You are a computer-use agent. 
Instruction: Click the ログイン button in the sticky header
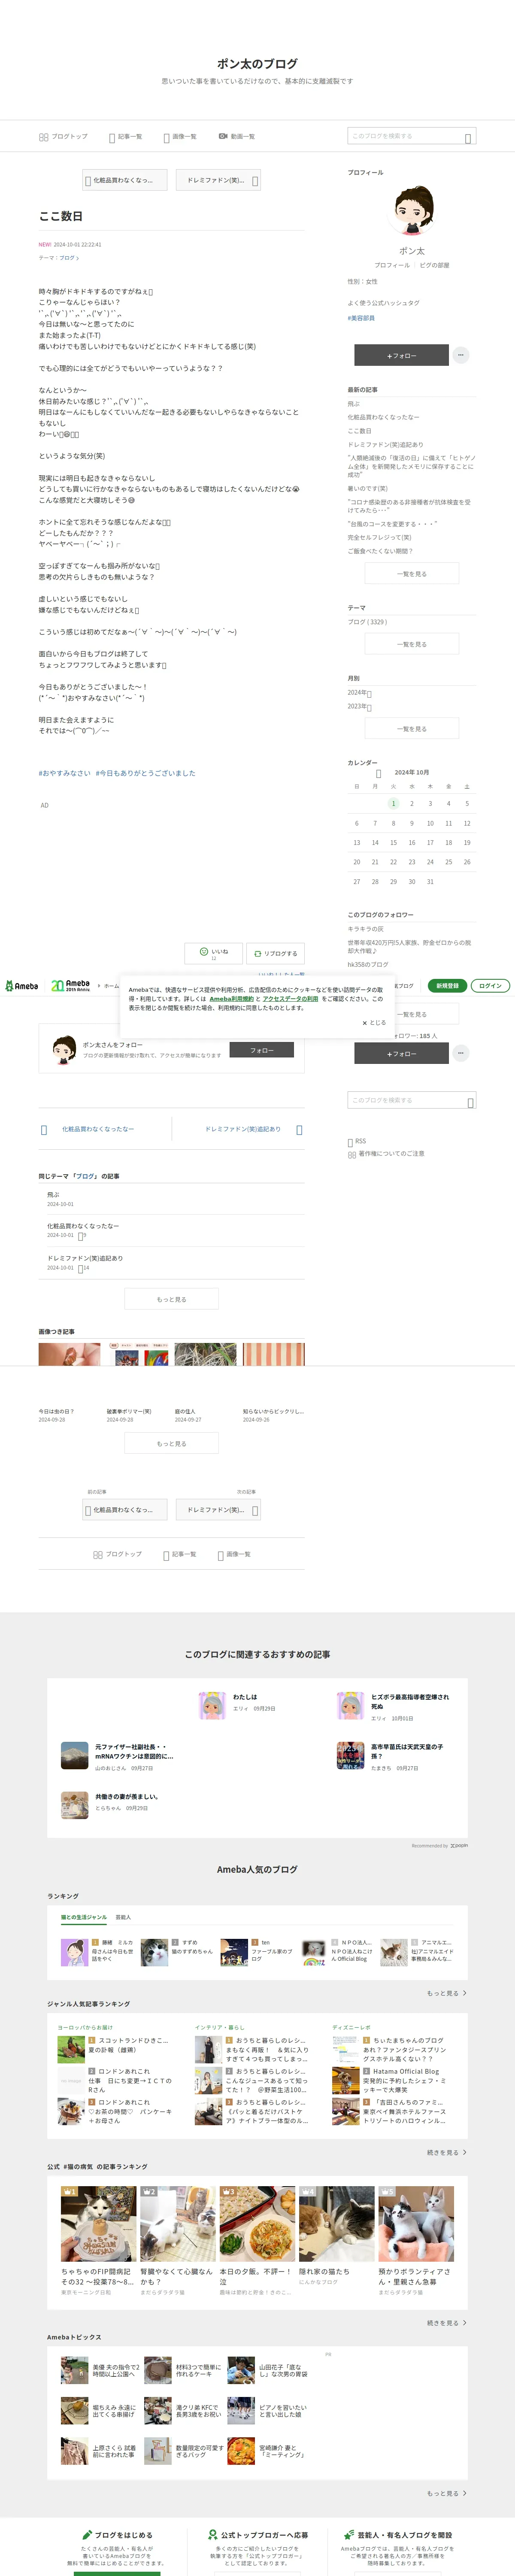(x=490, y=986)
